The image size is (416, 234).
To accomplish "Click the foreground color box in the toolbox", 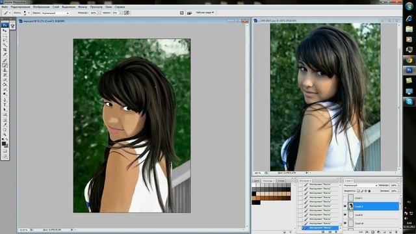I will (x=4, y=144).
